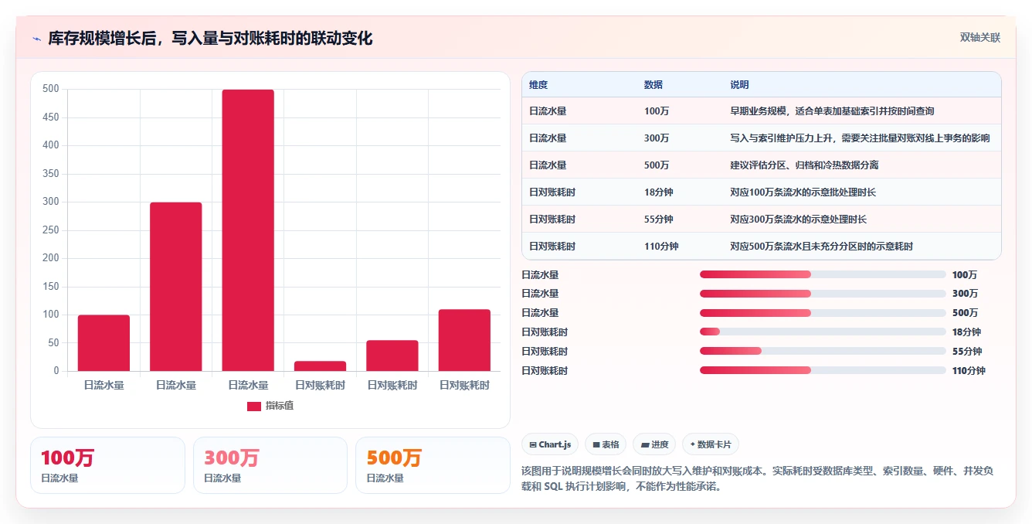Click the 表格 tag chip
1032x524 pixels.
[x=606, y=444]
